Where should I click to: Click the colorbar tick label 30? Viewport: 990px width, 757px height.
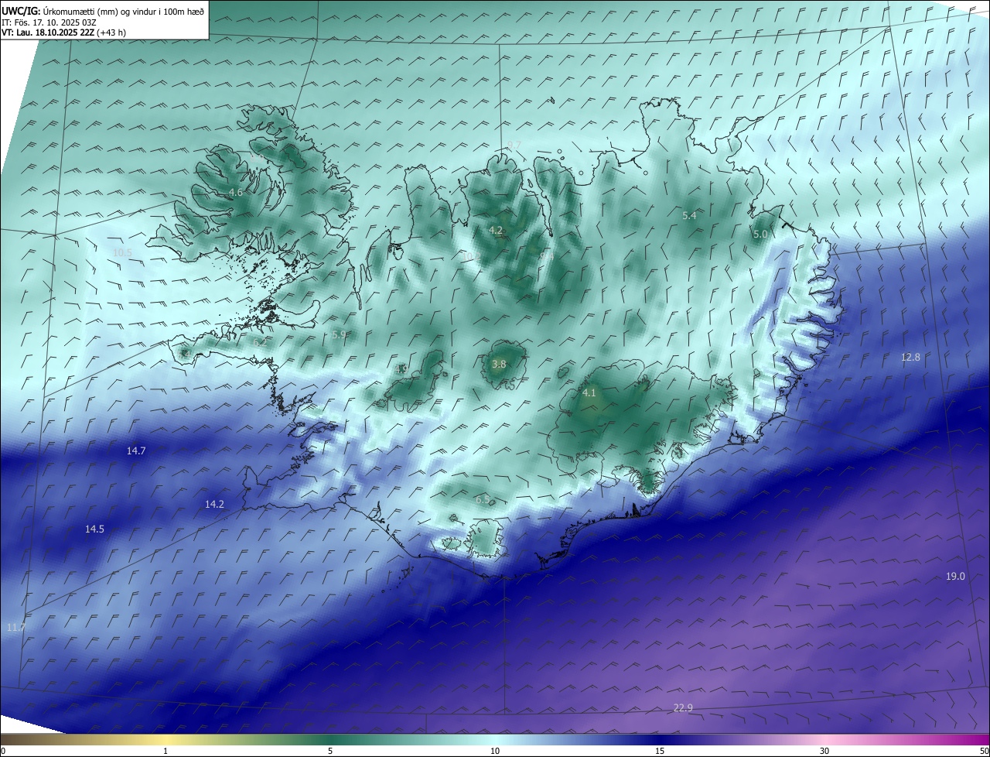click(x=824, y=751)
